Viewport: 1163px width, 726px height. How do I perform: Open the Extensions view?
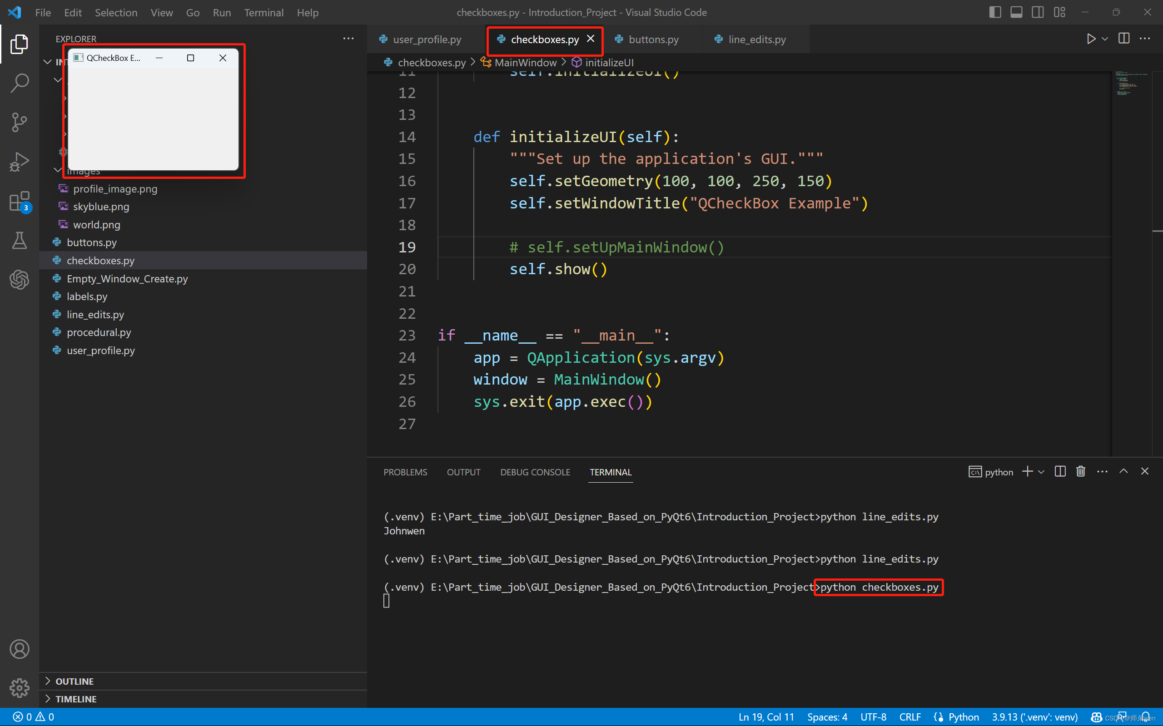19,202
